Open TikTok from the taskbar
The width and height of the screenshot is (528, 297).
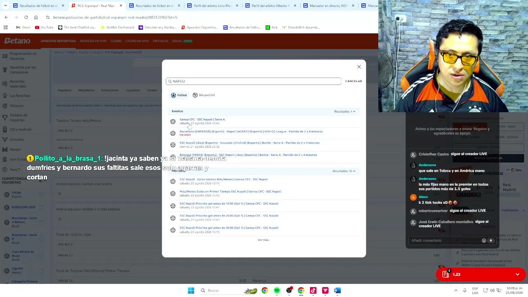pyautogui.click(x=313, y=290)
